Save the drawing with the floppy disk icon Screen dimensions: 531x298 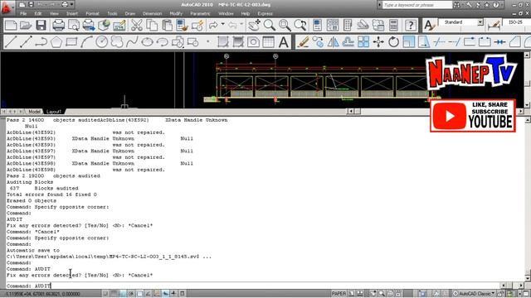pos(41,26)
